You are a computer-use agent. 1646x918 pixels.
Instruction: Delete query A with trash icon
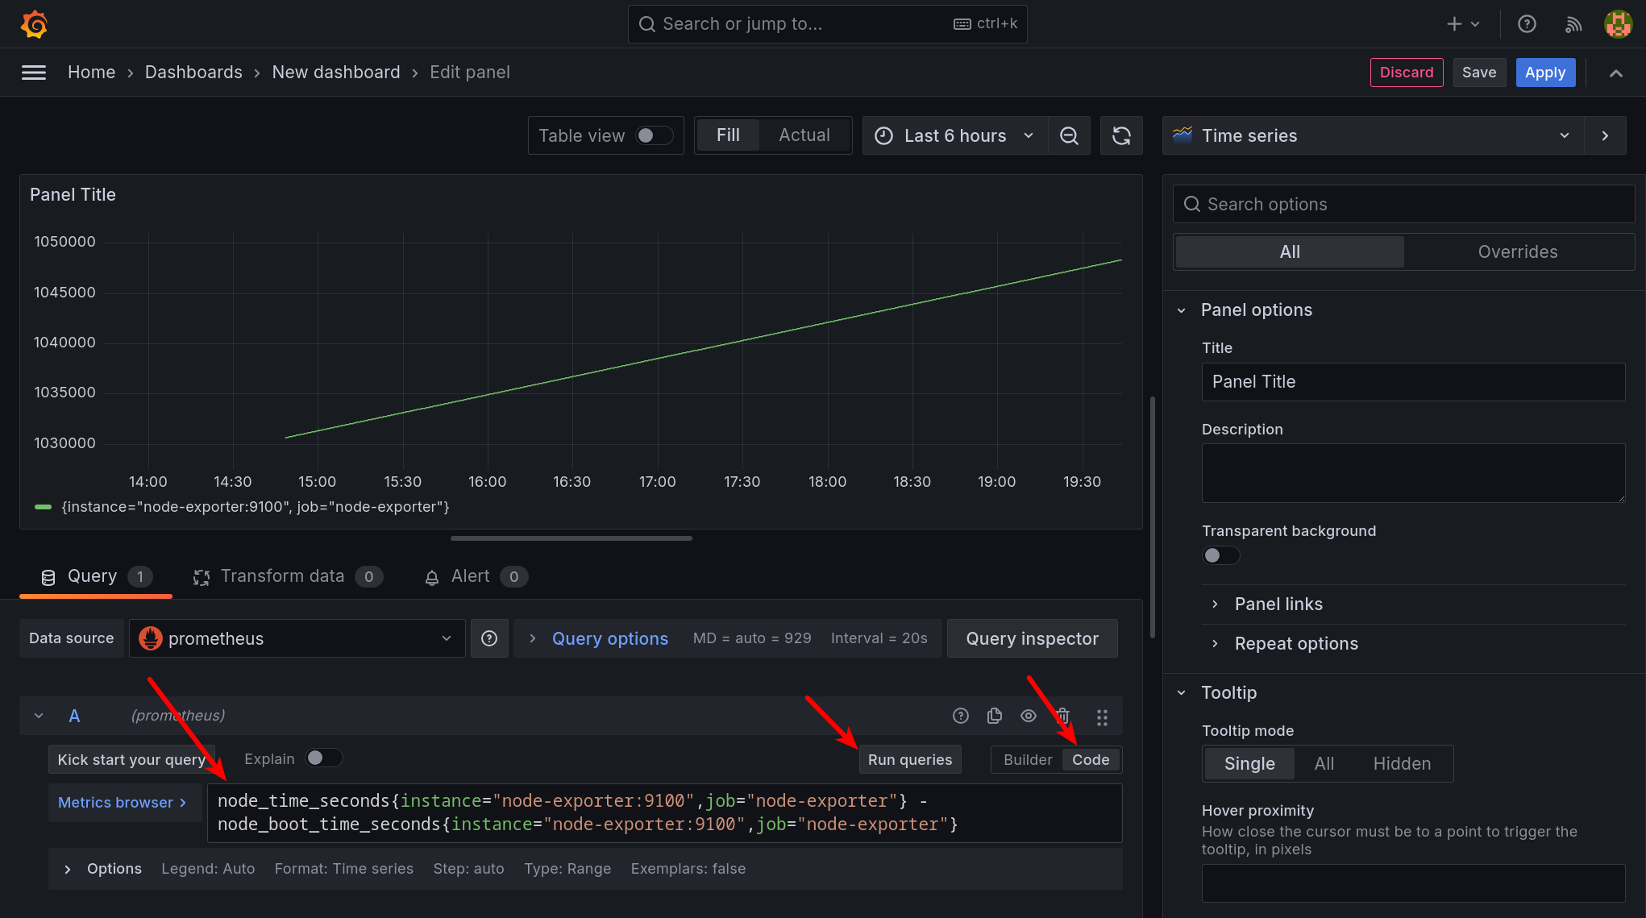click(1062, 716)
